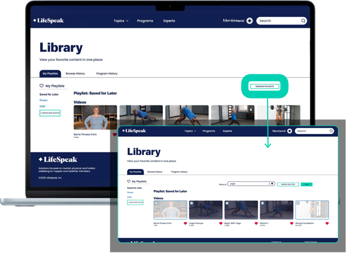Unfavorite Yoga Pushups with its heart icon
This screenshot has height=253, width=347.
pyautogui.click(x=221, y=224)
